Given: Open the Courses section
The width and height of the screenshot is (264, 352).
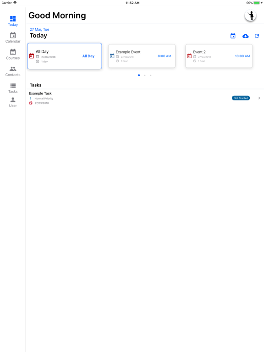Looking at the screenshot, I should 13,55.
